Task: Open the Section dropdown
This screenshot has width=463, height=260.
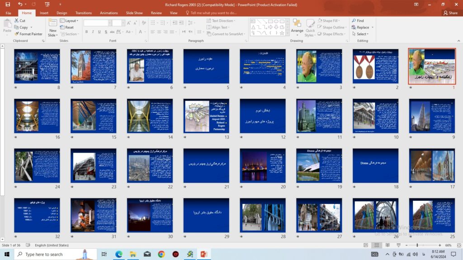Action: [x=70, y=34]
